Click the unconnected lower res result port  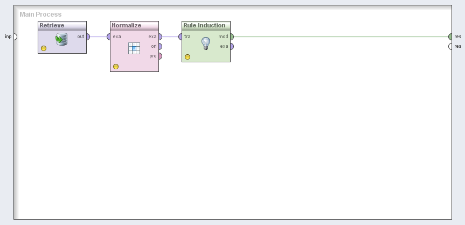450,46
